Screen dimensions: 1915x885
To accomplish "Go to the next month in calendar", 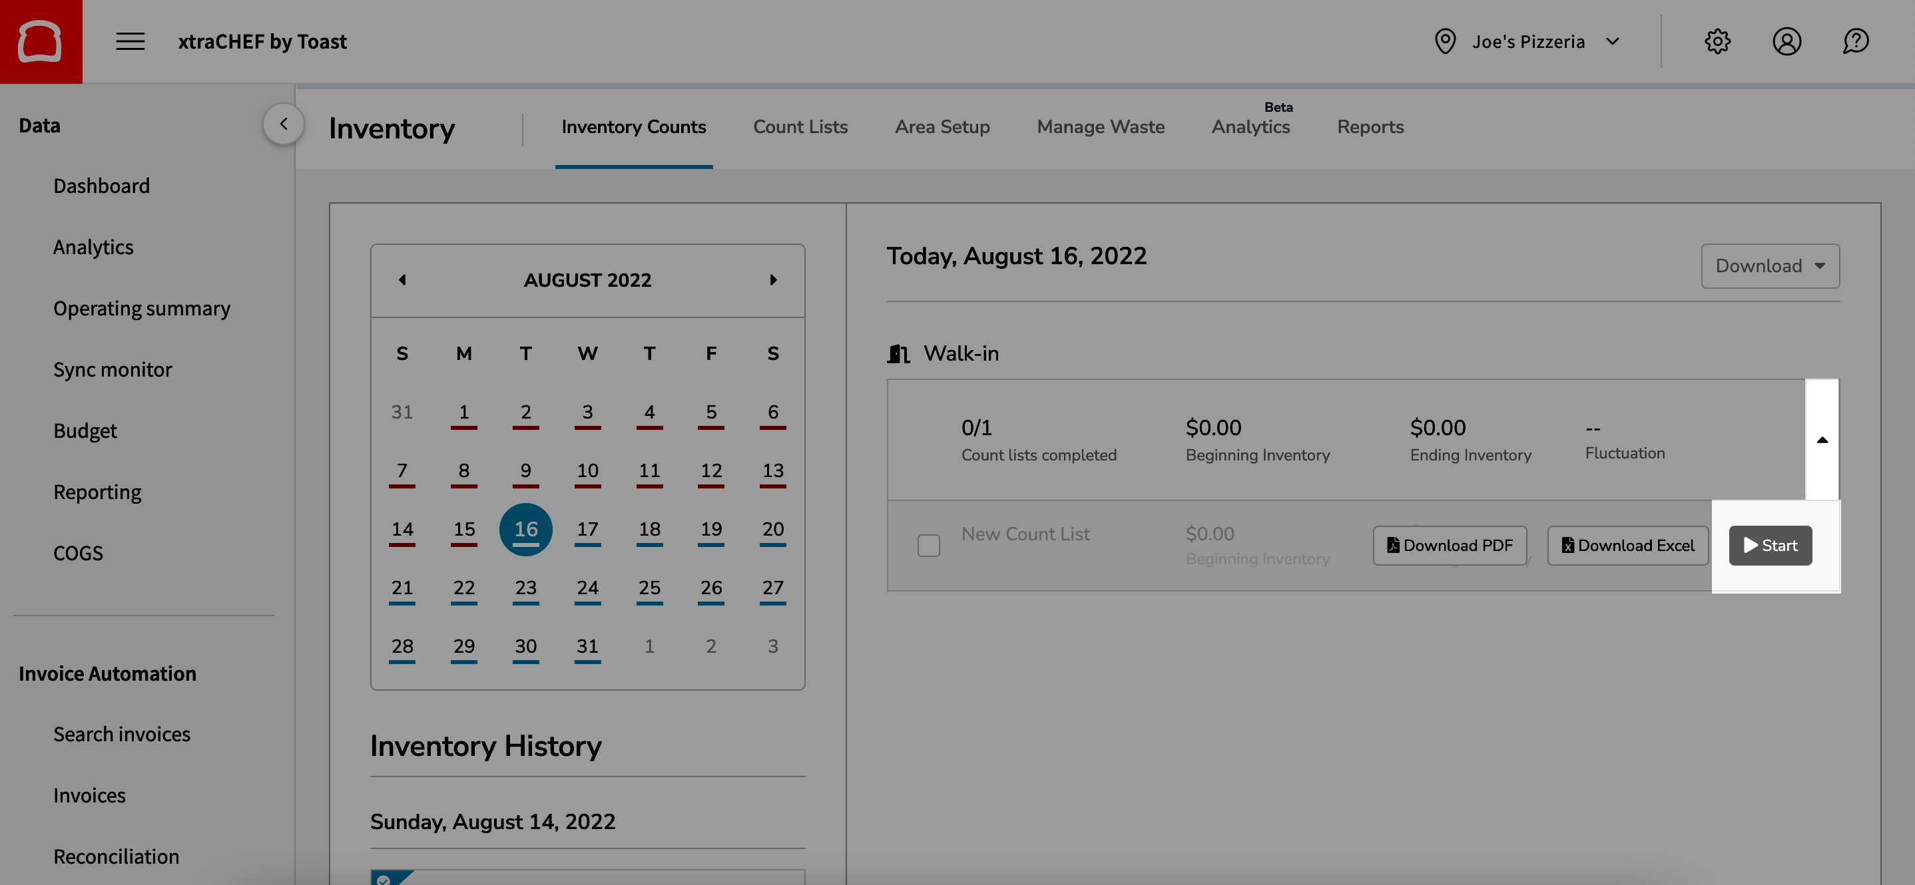I will click(x=773, y=280).
